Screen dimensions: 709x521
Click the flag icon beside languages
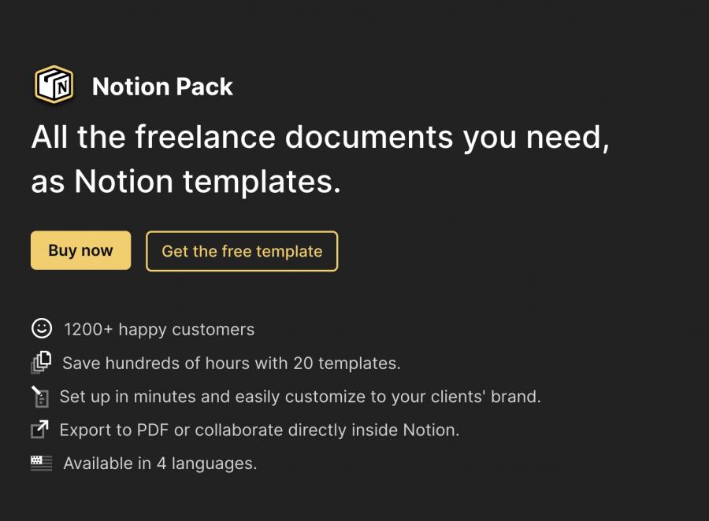(41, 463)
